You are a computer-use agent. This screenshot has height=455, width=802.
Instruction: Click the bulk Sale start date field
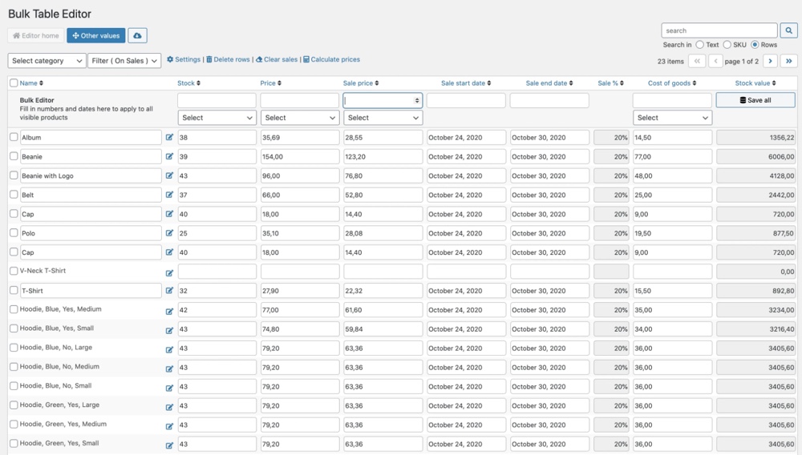click(x=466, y=100)
